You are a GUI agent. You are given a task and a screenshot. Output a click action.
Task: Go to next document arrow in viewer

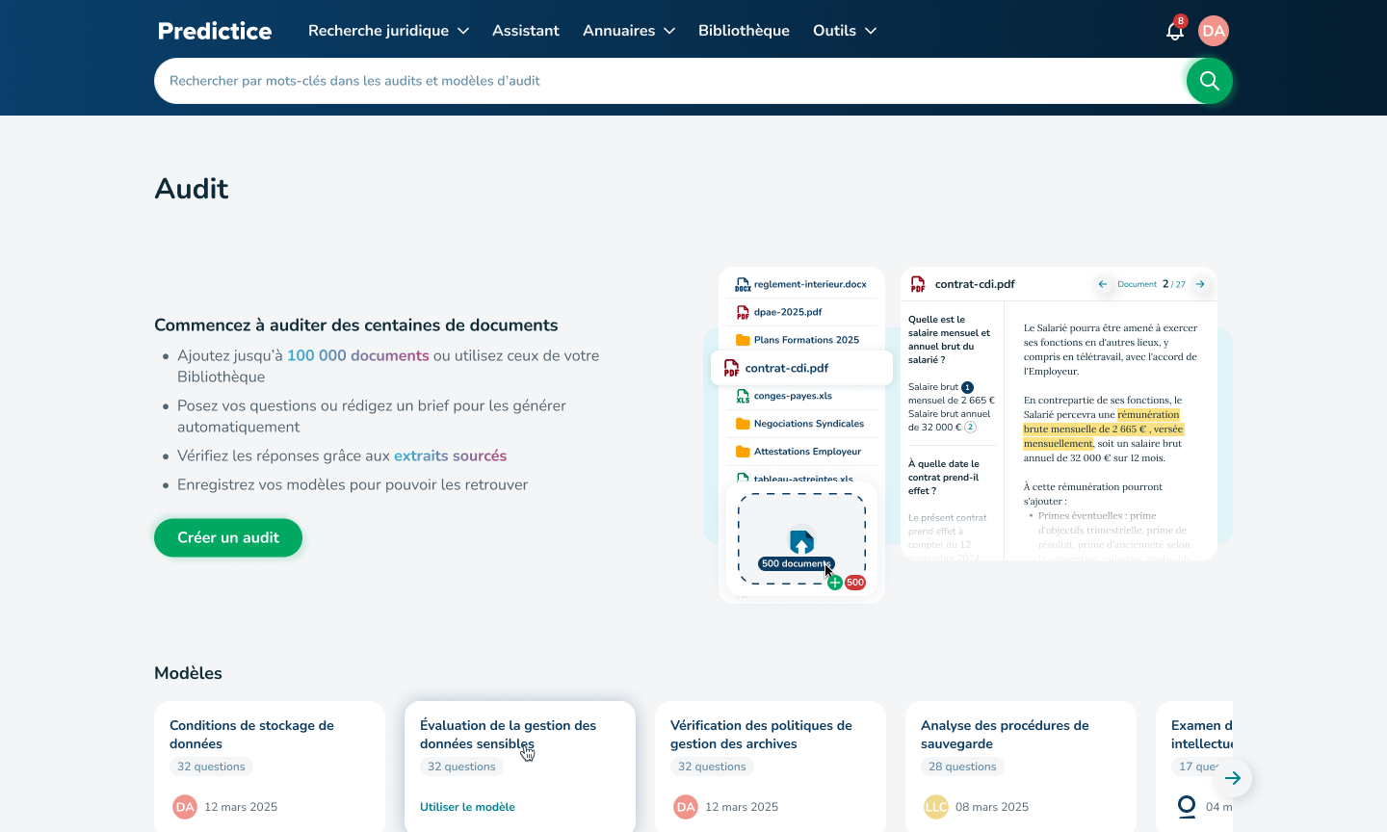[1200, 284]
